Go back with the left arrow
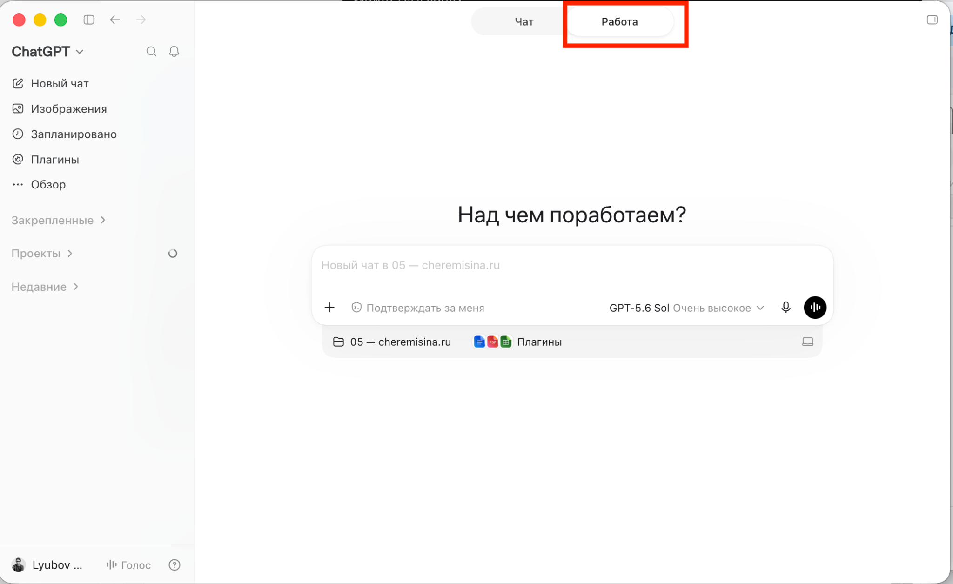The height and width of the screenshot is (584, 953). [115, 20]
